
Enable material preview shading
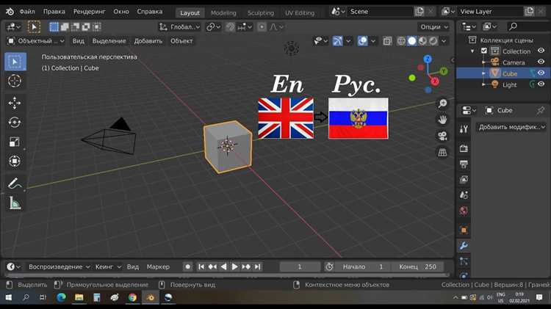pyautogui.click(x=422, y=41)
